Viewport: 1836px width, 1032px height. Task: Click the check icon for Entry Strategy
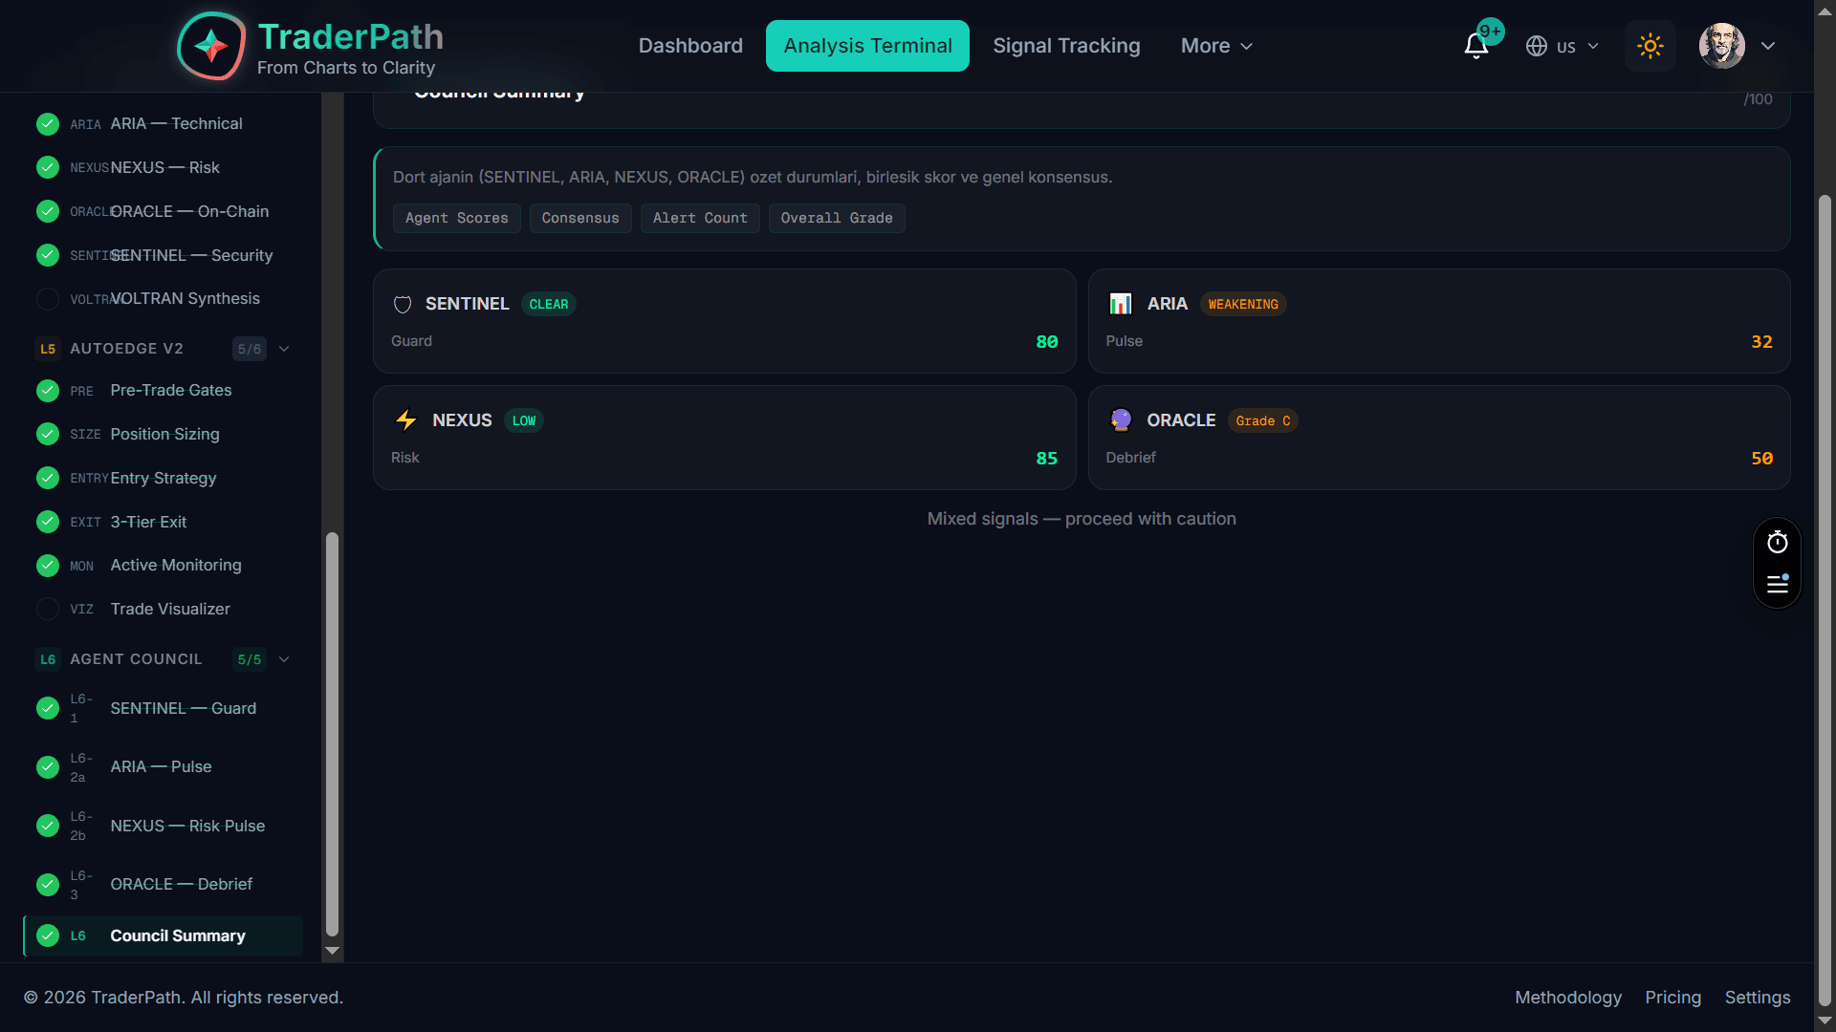coord(48,479)
